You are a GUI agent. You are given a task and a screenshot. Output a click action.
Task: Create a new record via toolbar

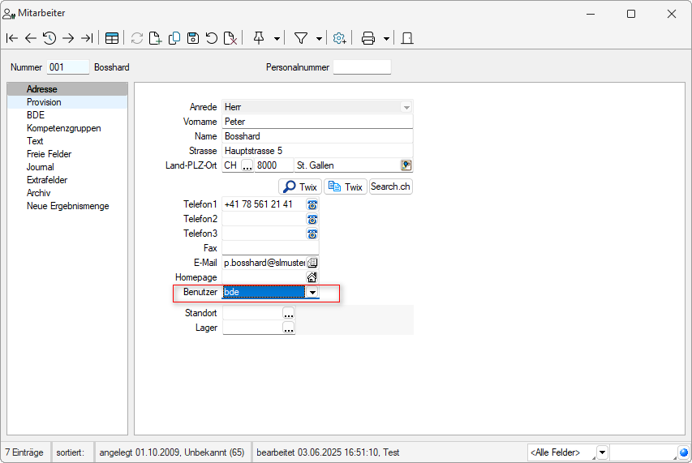(x=155, y=38)
